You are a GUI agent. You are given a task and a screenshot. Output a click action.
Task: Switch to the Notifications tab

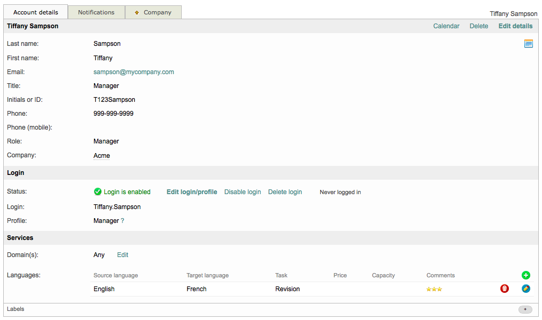coord(96,12)
